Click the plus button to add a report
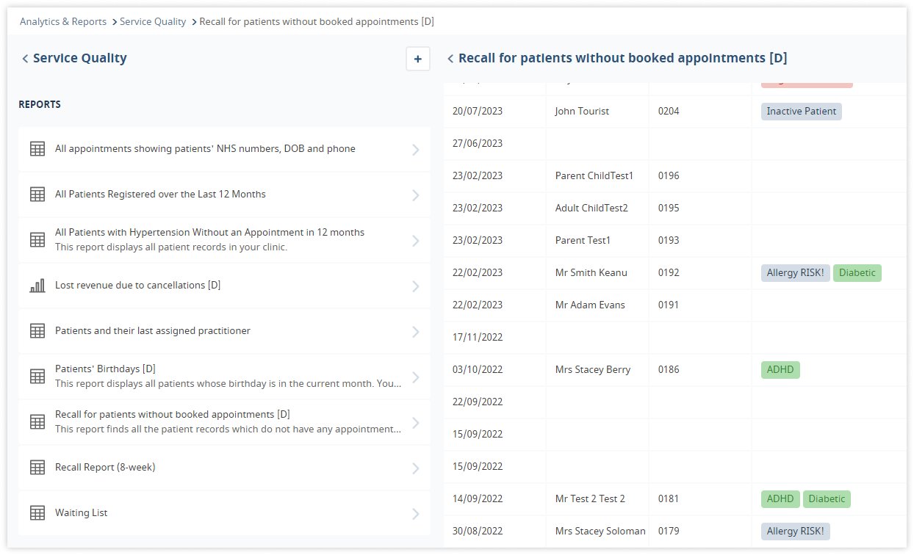This screenshot has width=914, height=555. pyautogui.click(x=417, y=58)
